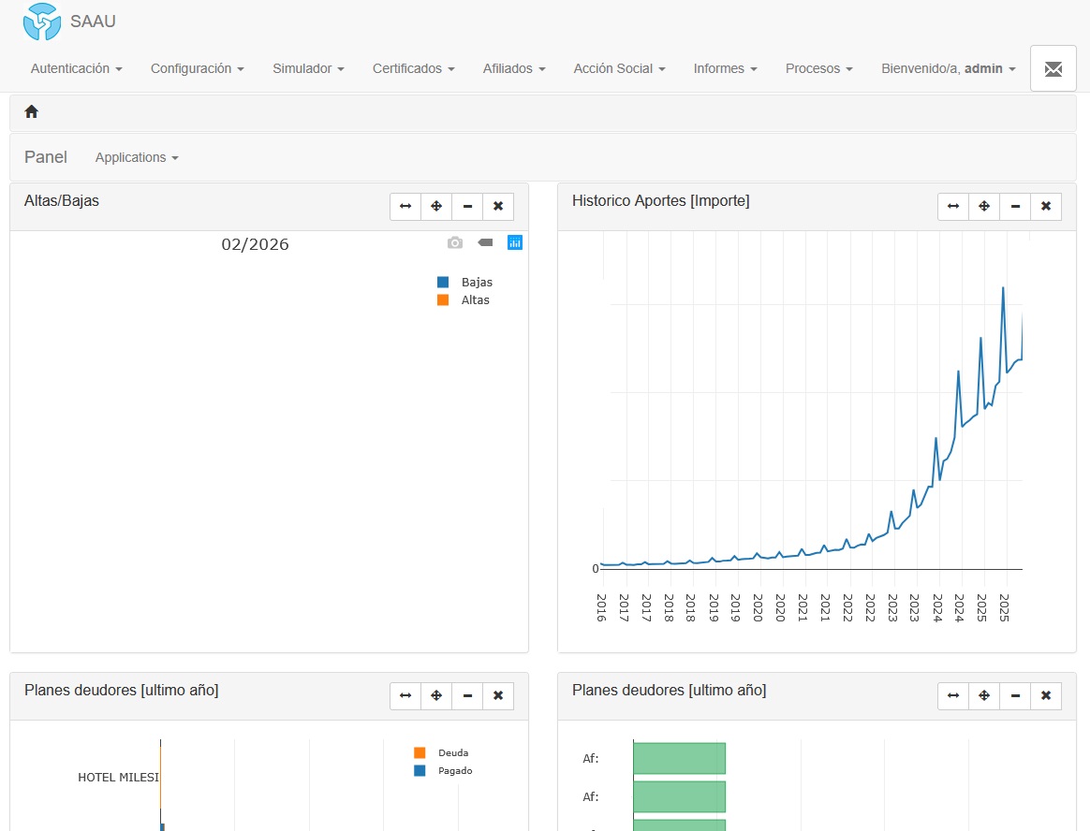Open the envelope messages button
Viewport: 1090px width, 831px height.
tap(1053, 69)
